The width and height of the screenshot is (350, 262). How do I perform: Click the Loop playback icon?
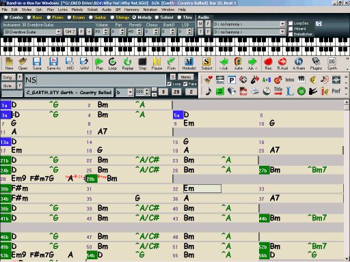click(x=112, y=63)
